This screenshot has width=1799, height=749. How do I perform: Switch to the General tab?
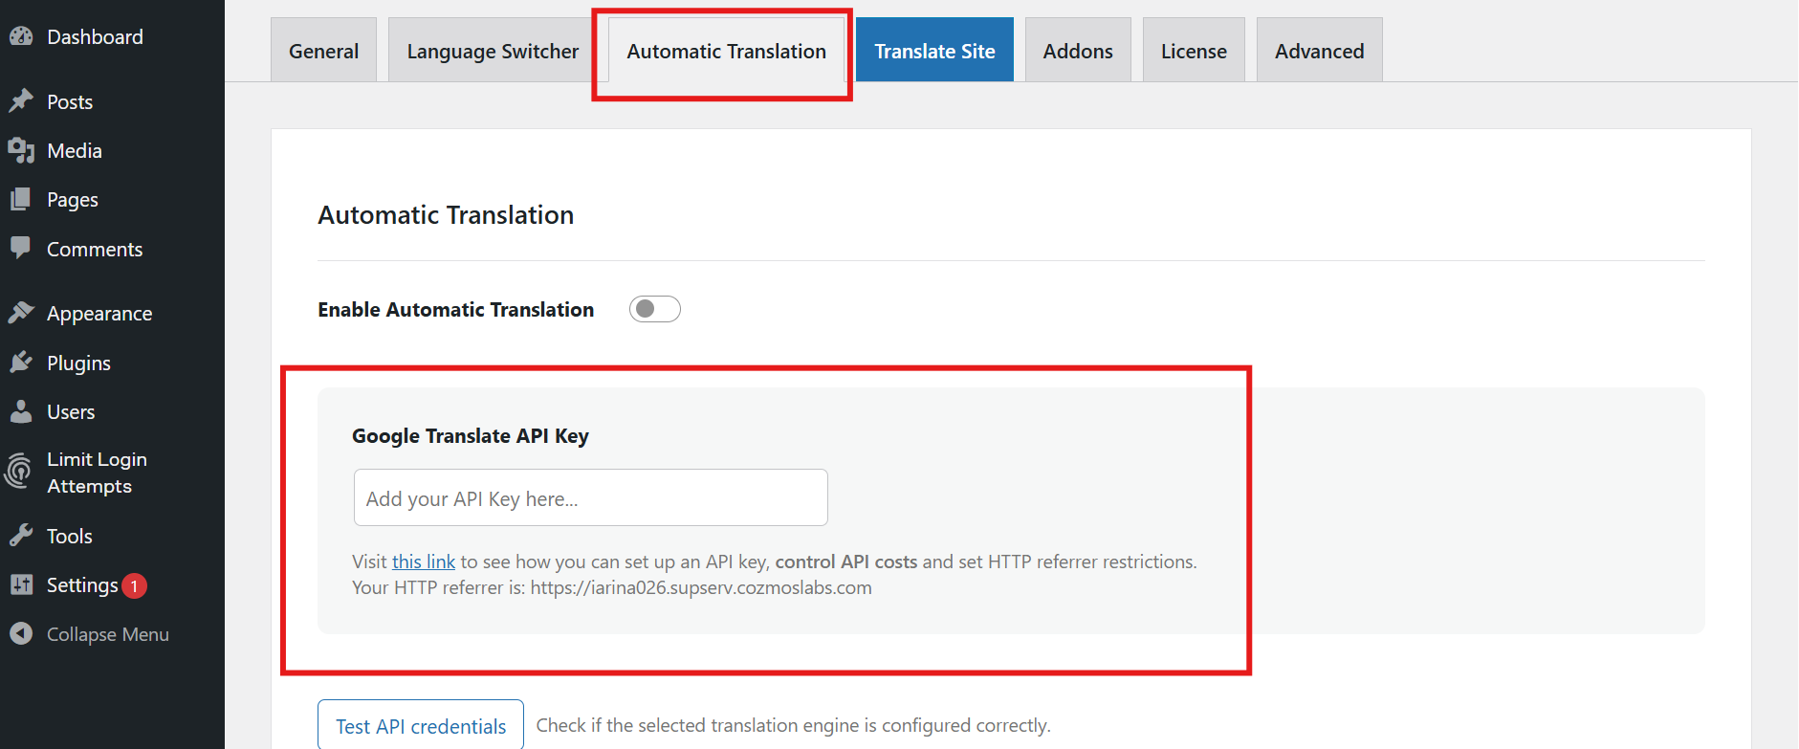[x=323, y=51]
